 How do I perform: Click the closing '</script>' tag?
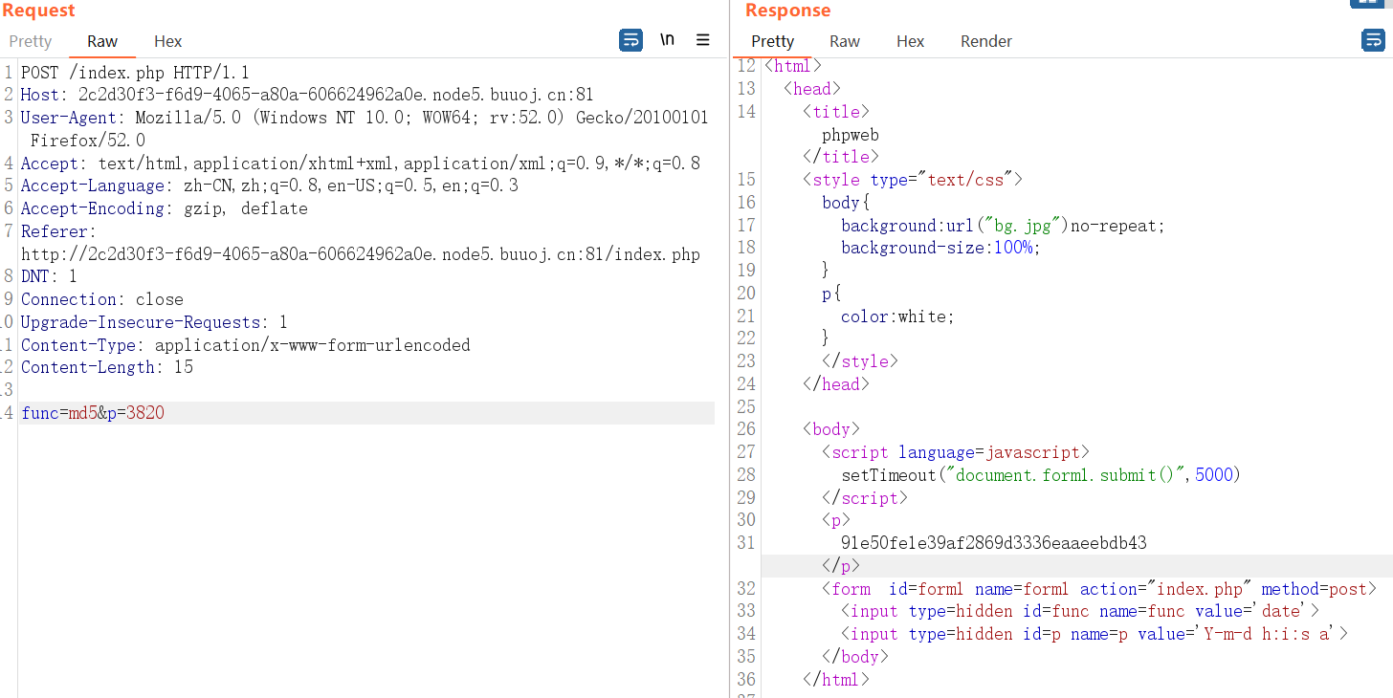click(x=865, y=498)
